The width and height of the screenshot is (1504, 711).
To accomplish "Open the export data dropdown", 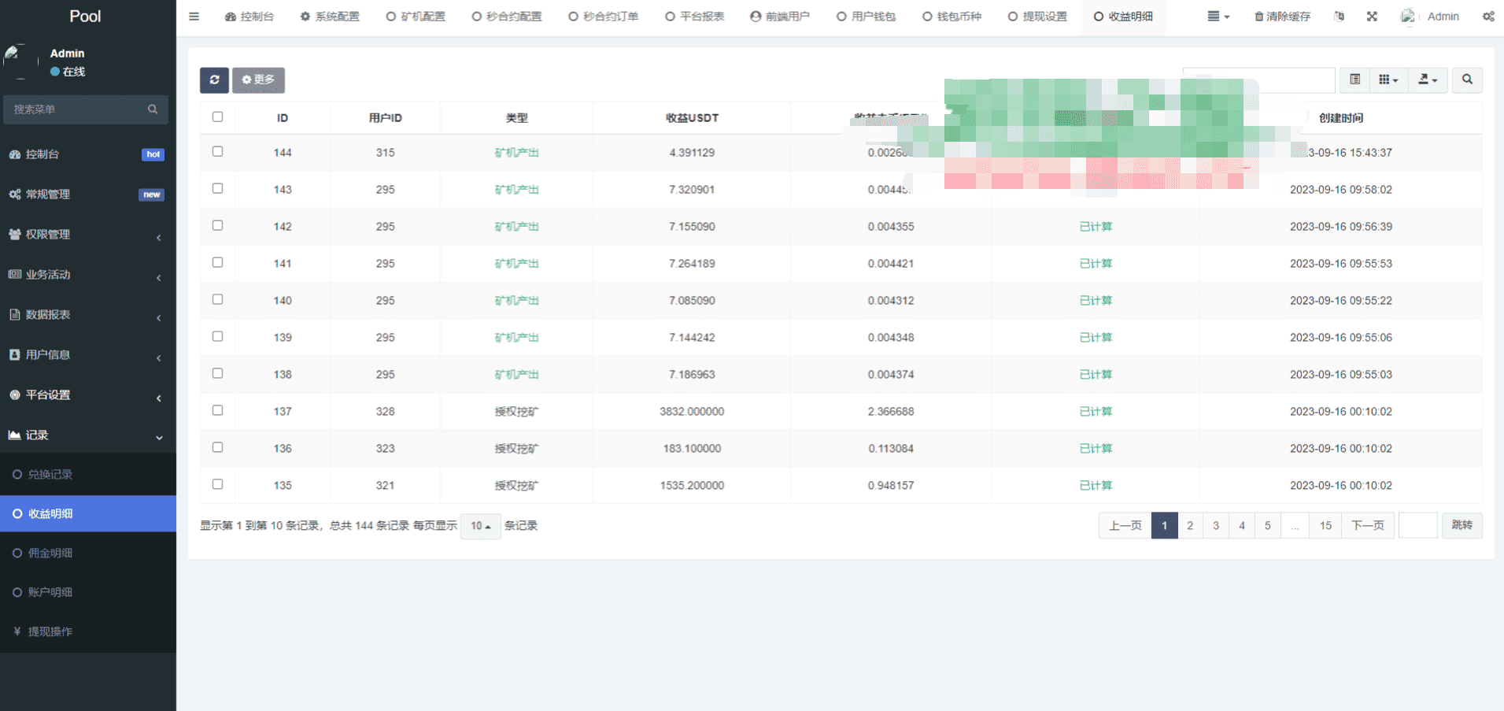I will pos(1428,80).
